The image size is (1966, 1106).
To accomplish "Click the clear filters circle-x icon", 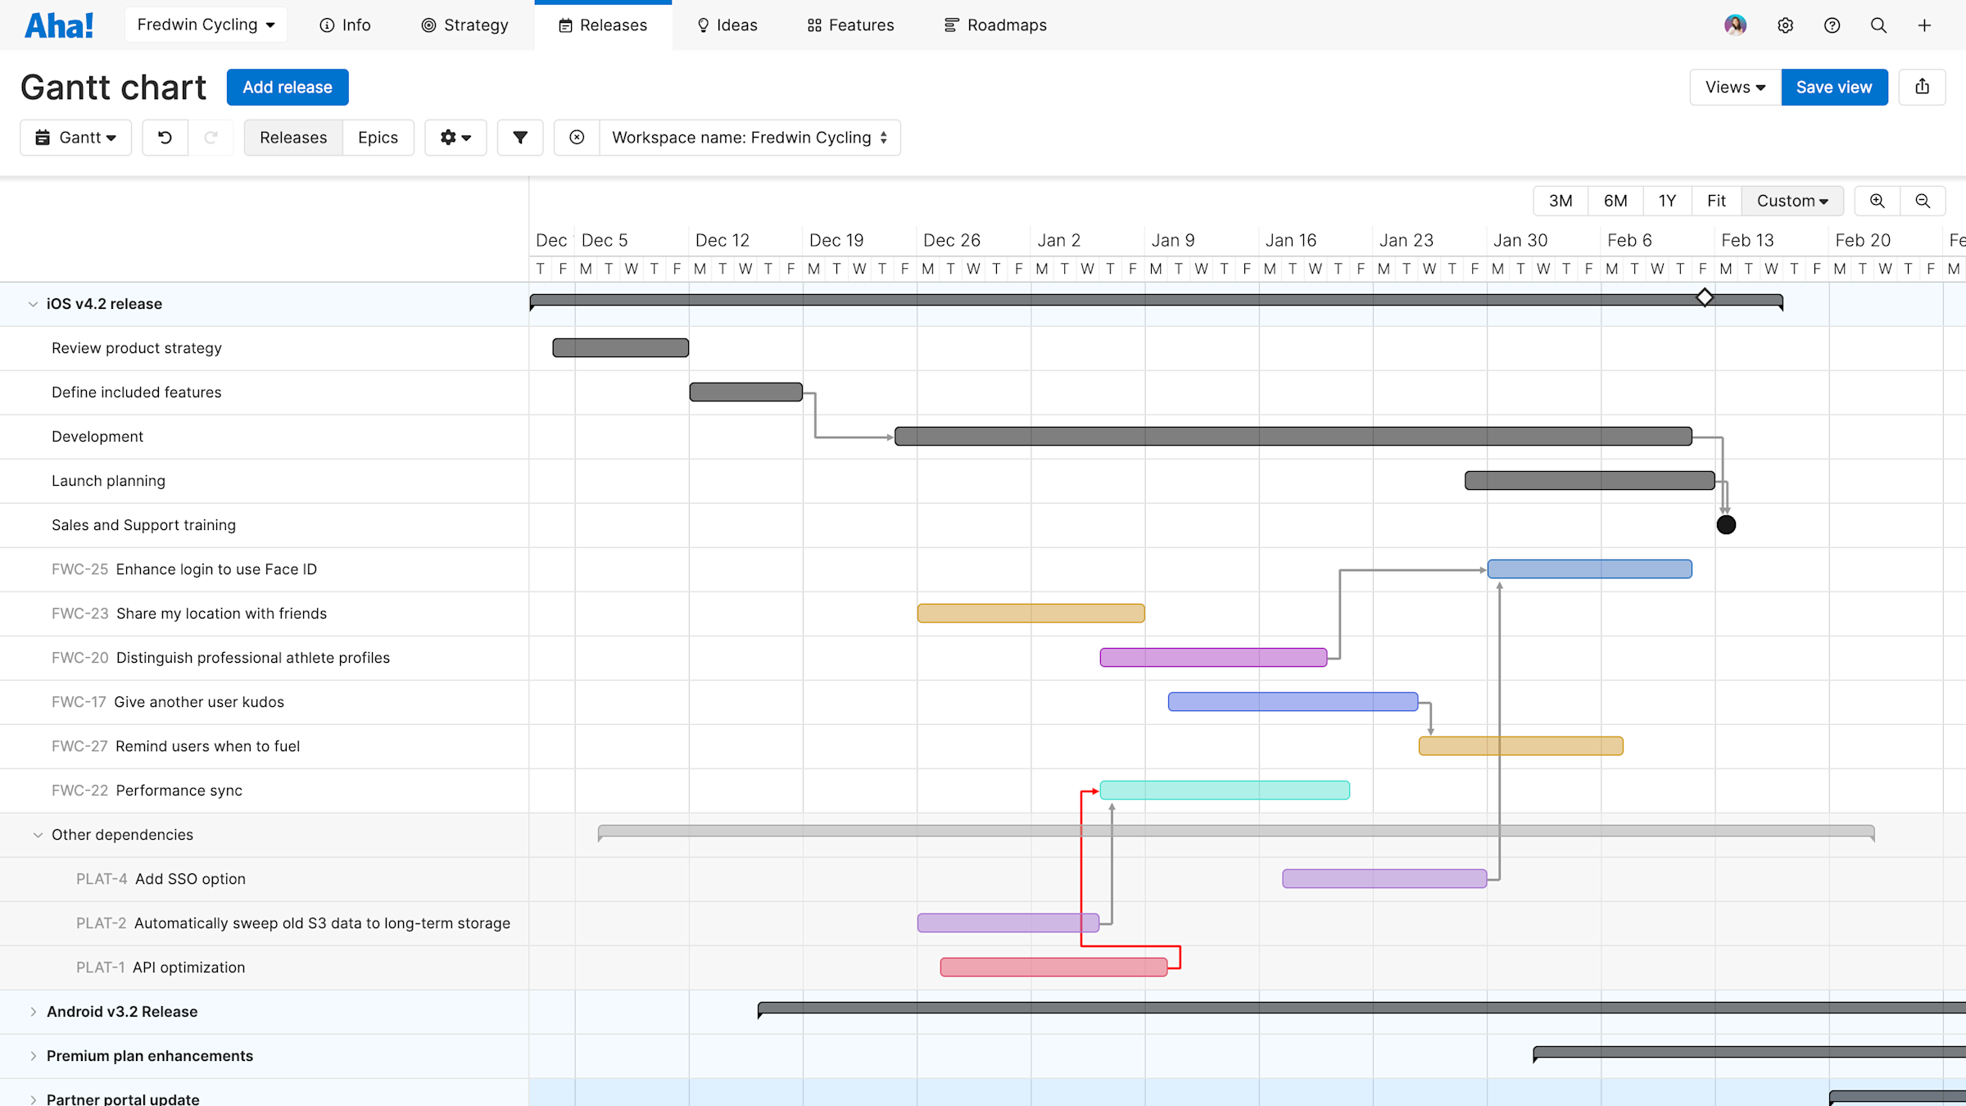I will click(577, 137).
